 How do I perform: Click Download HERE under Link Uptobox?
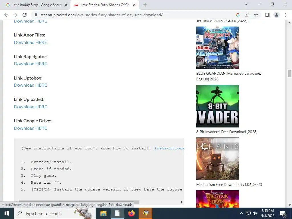(x=30, y=85)
